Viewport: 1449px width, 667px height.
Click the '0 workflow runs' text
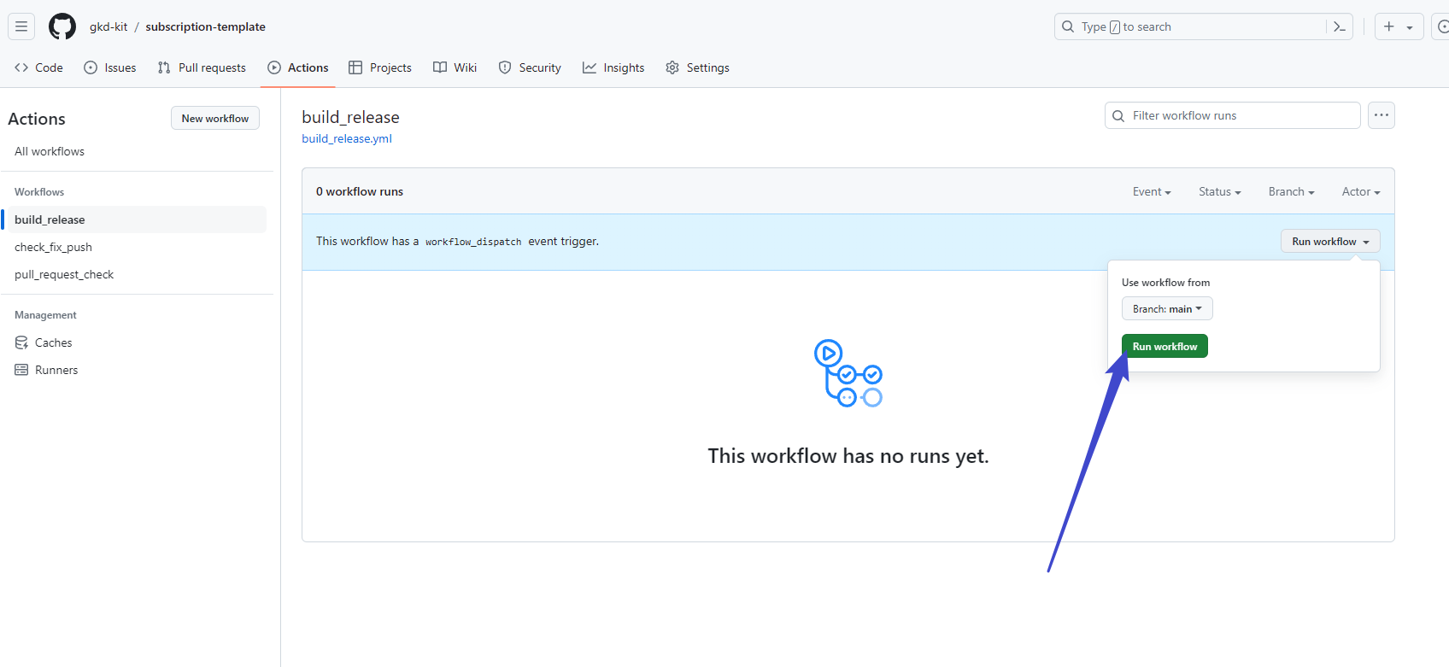pos(360,191)
